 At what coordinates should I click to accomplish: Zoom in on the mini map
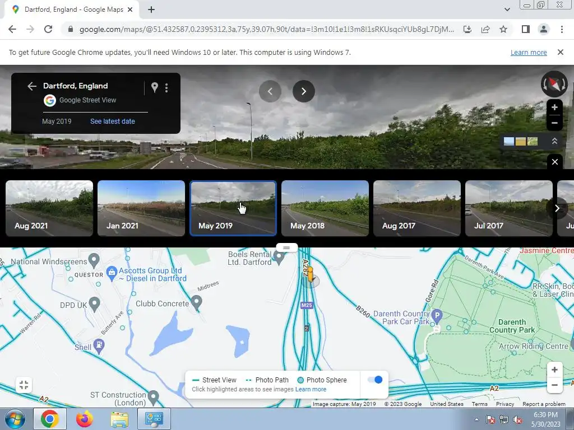(554, 370)
